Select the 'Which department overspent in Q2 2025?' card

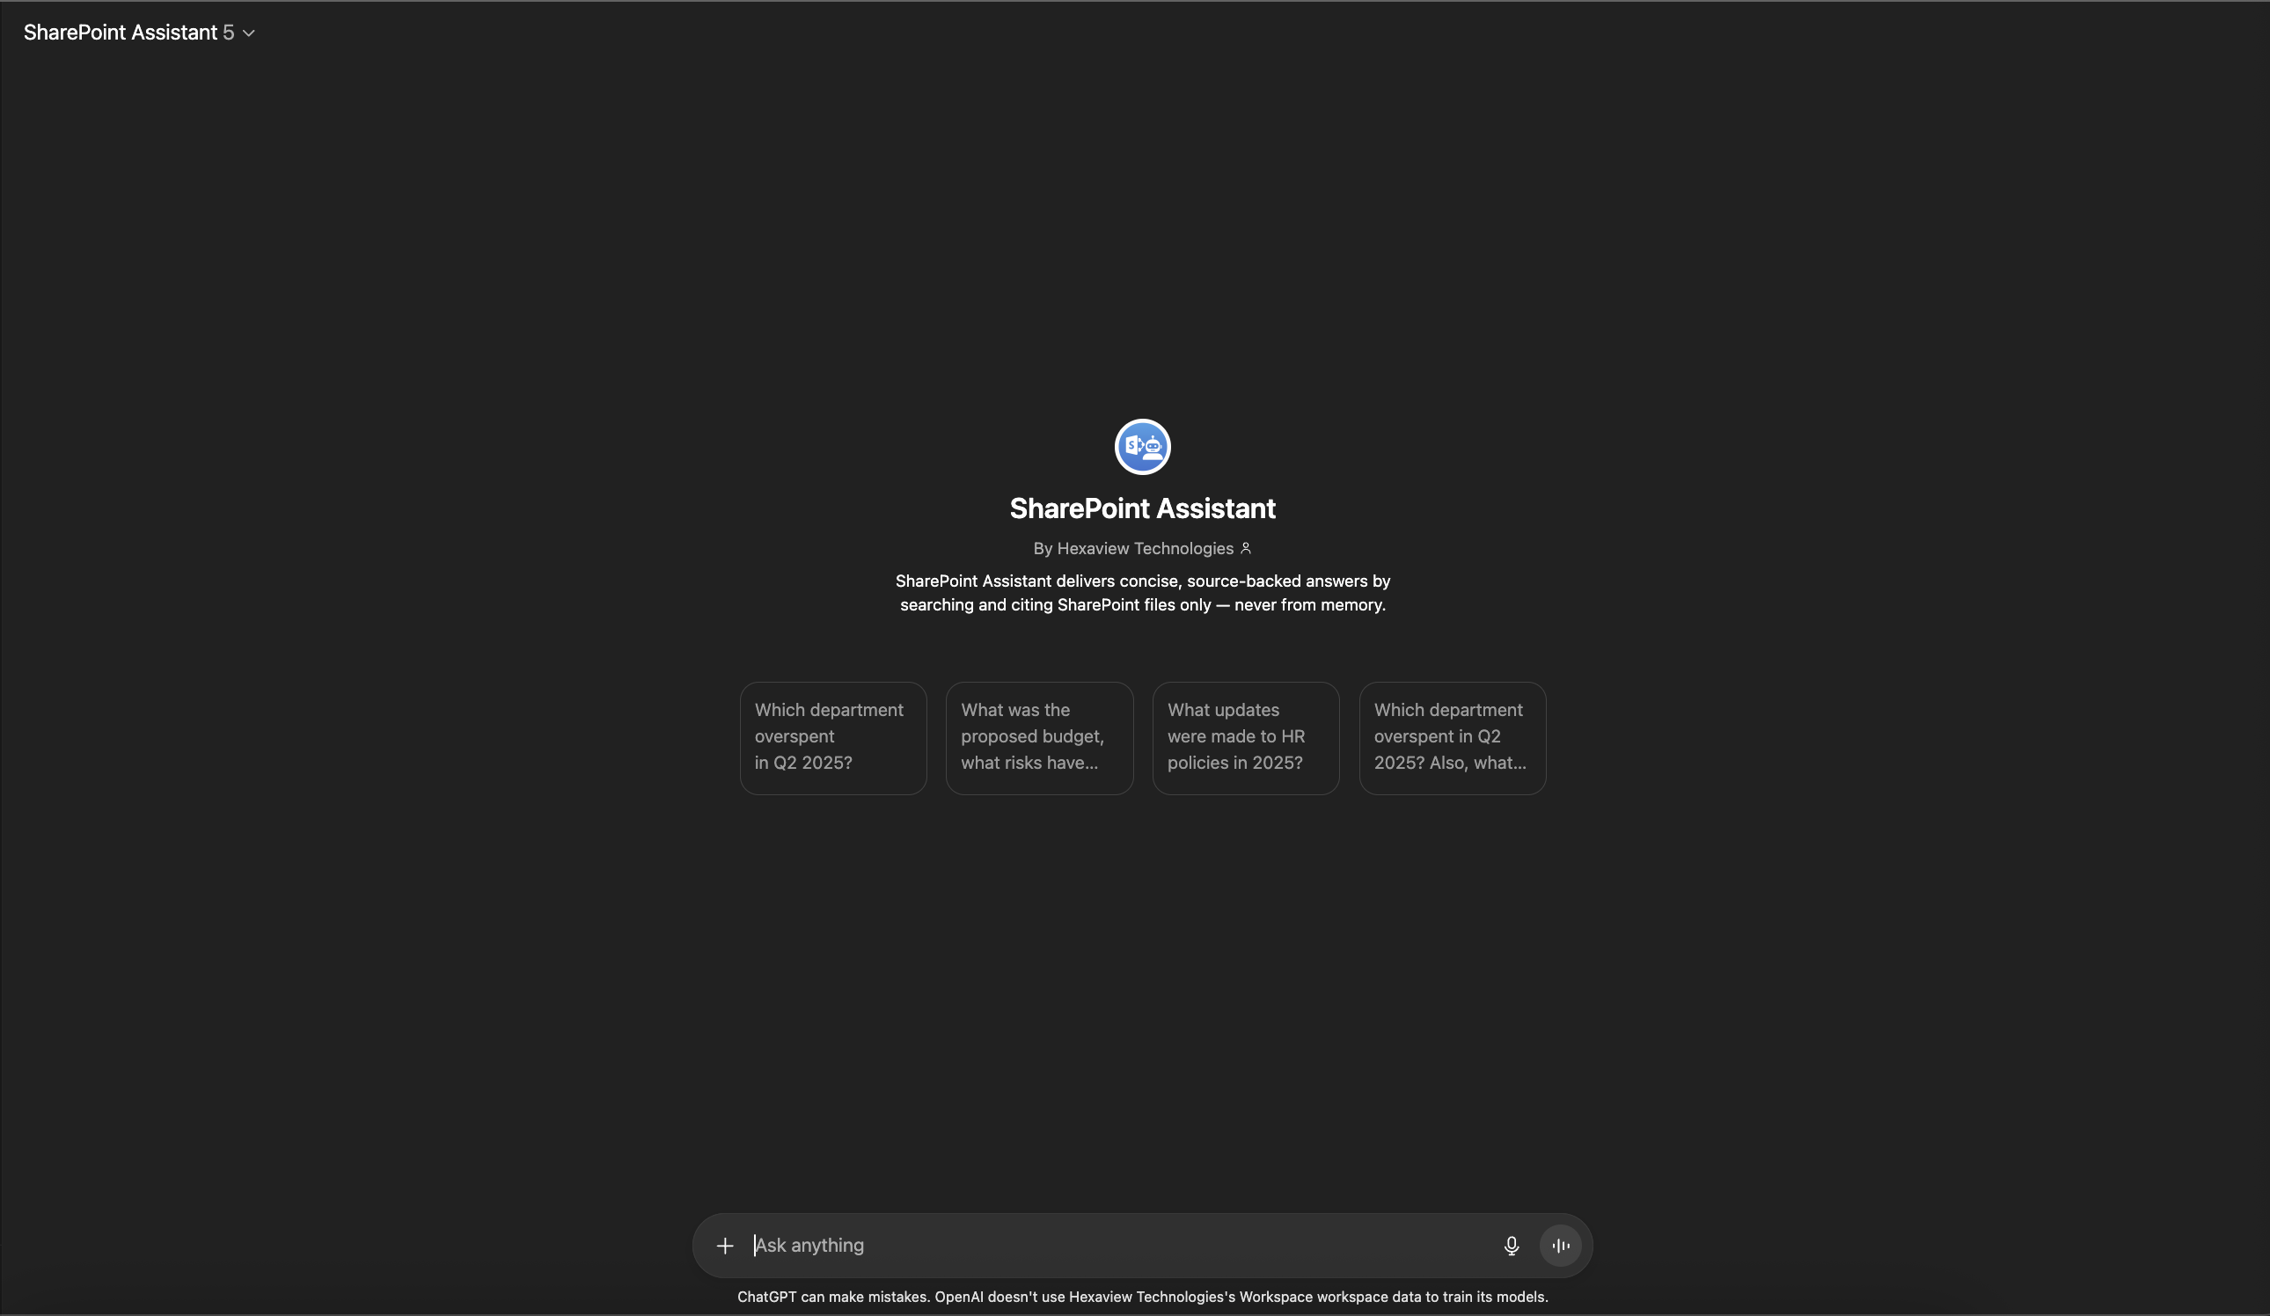coord(832,738)
